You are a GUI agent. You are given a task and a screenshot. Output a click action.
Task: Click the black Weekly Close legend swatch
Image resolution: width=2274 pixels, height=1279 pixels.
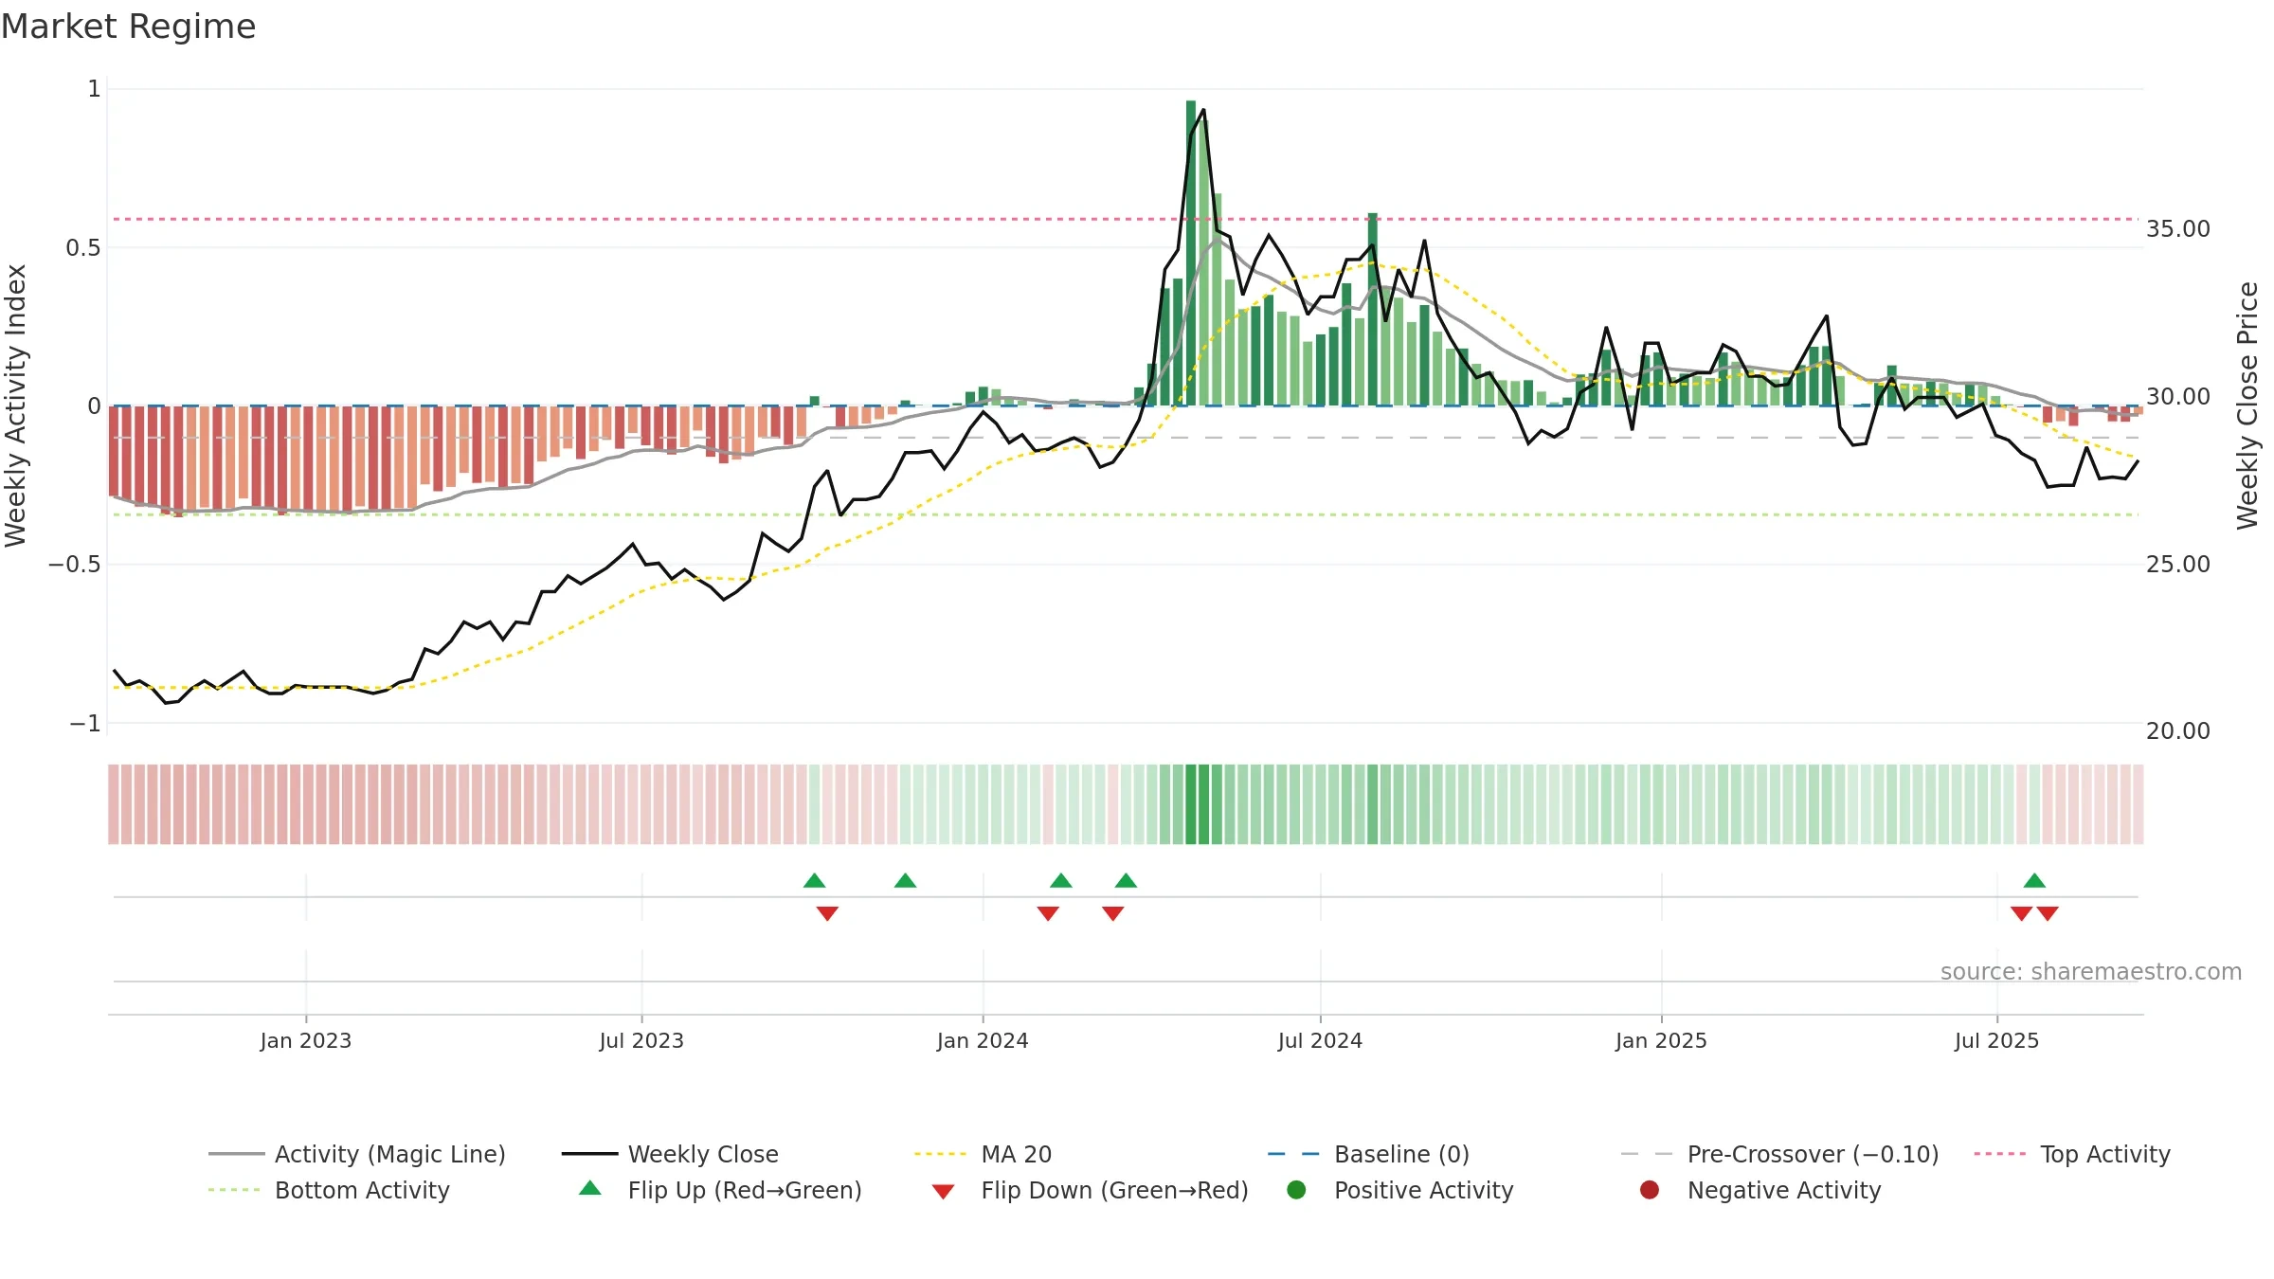(589, 1154)
